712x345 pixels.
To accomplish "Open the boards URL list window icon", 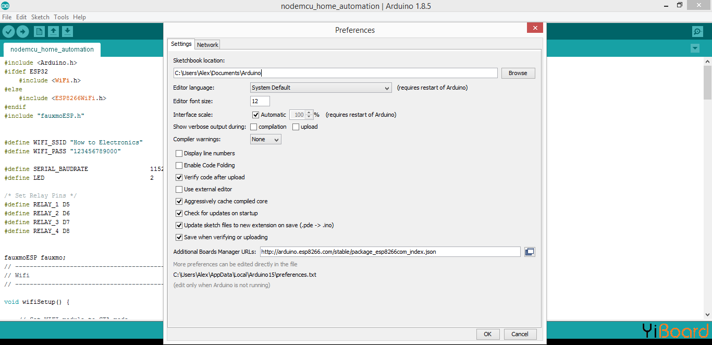I will click(530, 252).
